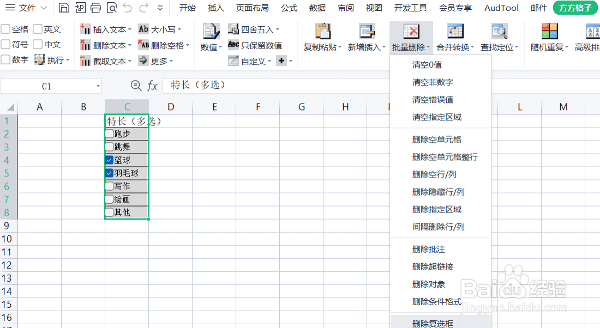Click the Save icon in quick access bar

(64, 8)
